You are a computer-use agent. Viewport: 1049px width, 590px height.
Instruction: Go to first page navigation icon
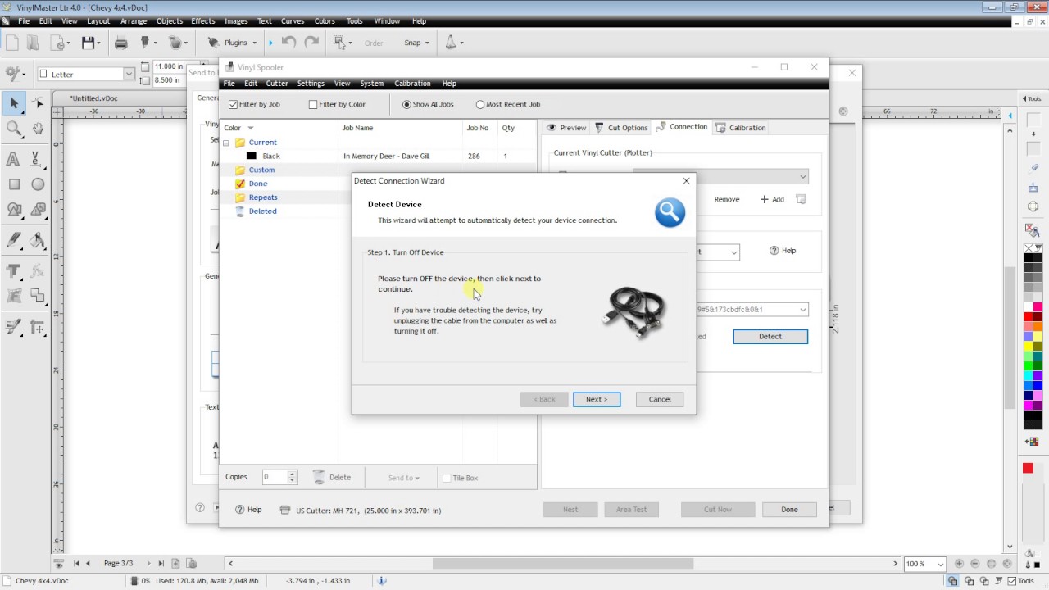point(76,564)
